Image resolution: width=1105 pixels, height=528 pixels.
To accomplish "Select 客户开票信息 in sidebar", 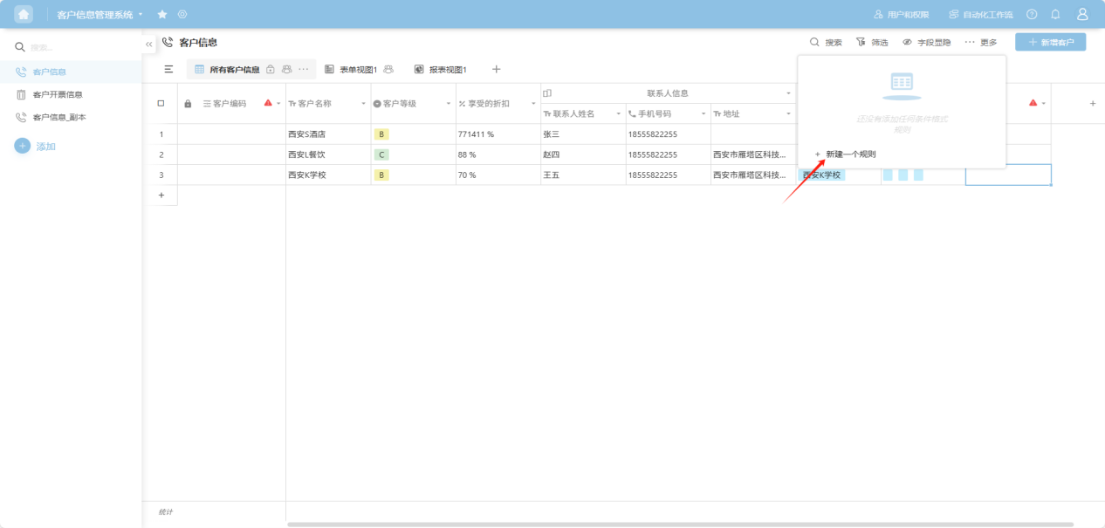I will coord(58,94).
